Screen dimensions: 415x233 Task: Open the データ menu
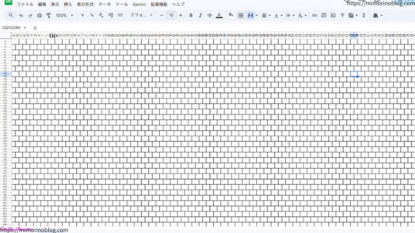click(105, 4)
